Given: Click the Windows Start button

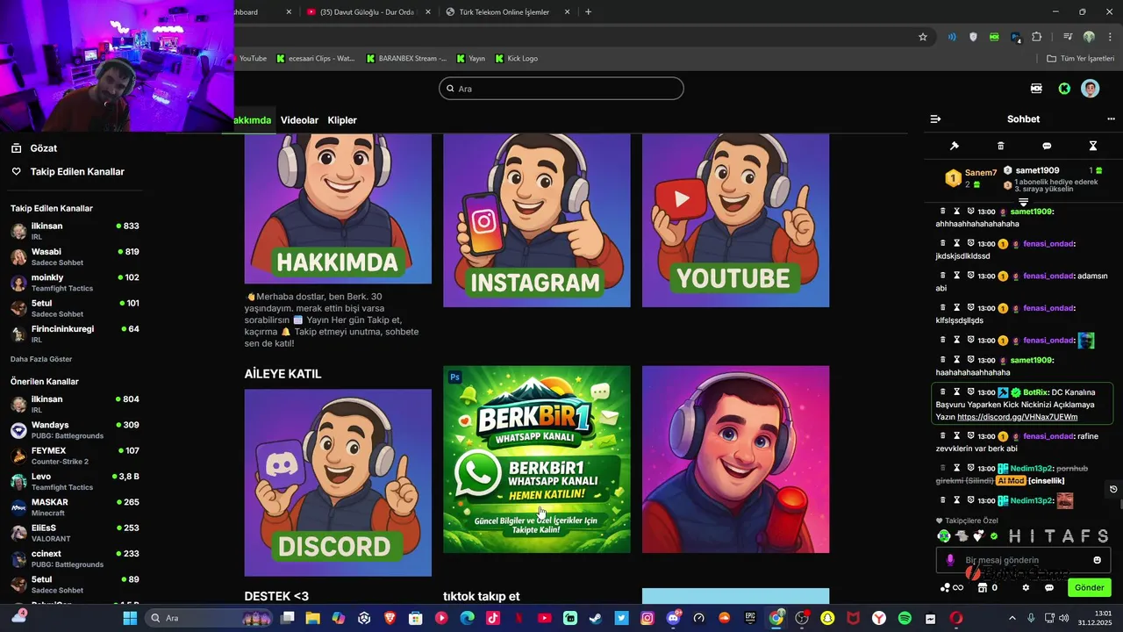Looking at the screenshot, I should [x=130, y=618].
